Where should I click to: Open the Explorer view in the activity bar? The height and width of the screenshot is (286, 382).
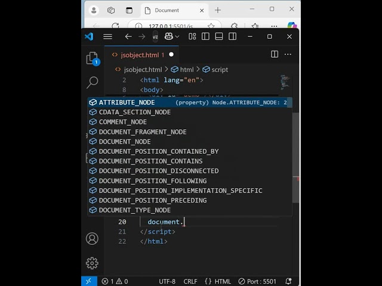pyautogui.click(x=92, y=58)
